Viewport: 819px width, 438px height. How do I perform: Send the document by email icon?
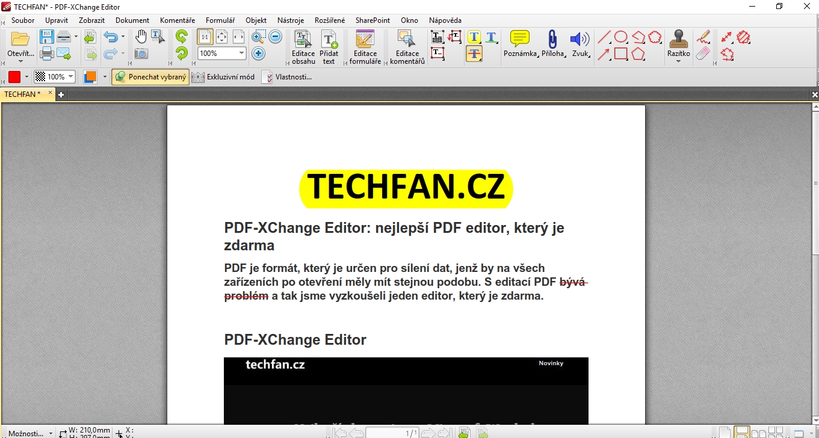(x=64, y=54)
